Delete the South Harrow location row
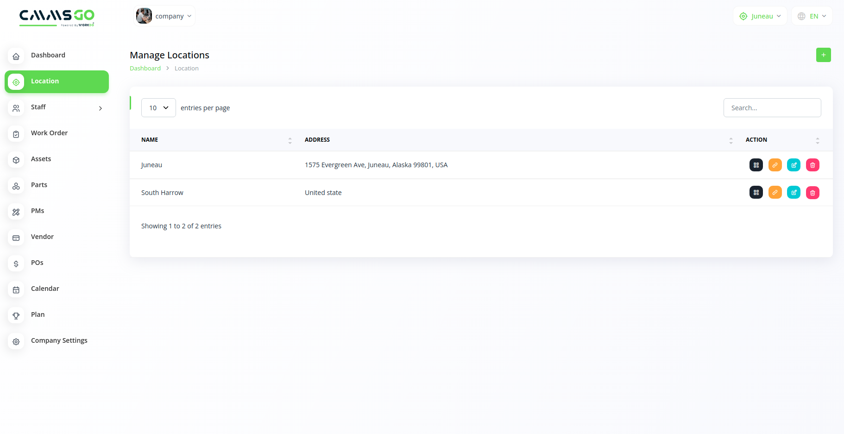The height and width of the screenshot is (434, 844). pos(813,193)
